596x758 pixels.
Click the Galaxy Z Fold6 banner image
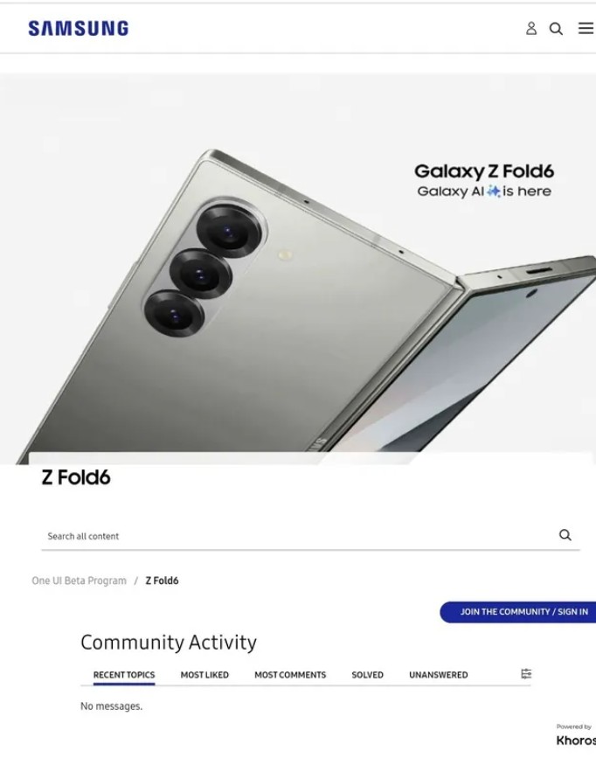(298, 268)
